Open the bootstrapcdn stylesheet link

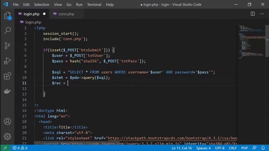172,138
